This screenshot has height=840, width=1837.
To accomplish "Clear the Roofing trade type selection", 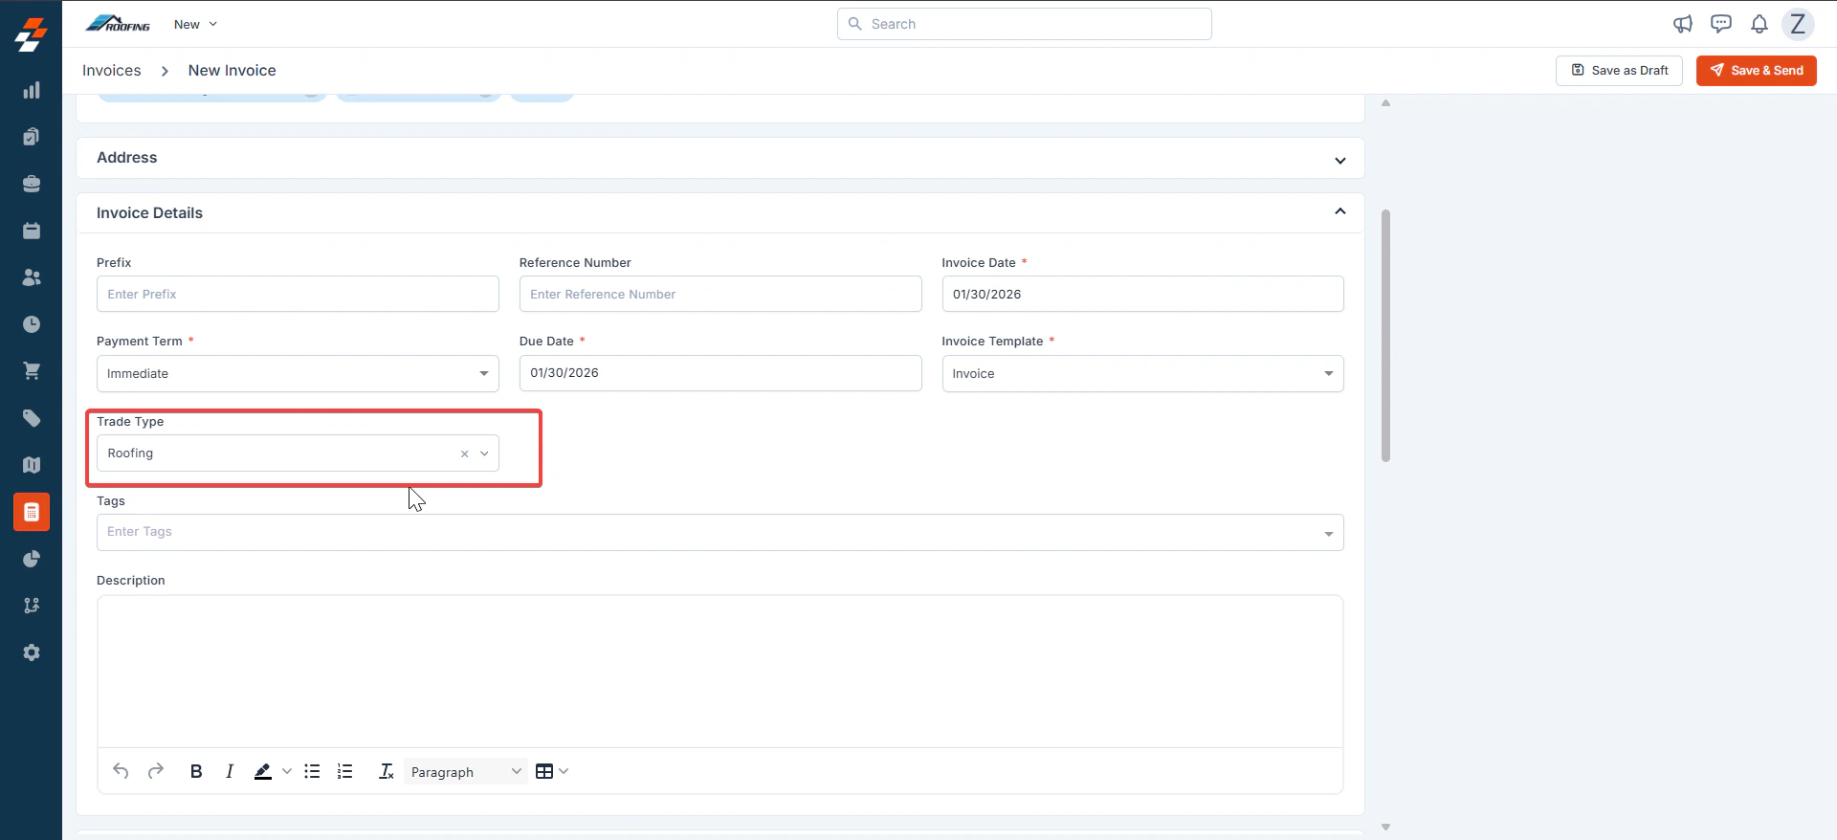I will click(465, 453).
